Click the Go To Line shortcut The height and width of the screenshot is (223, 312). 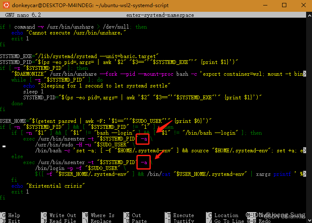225,221
